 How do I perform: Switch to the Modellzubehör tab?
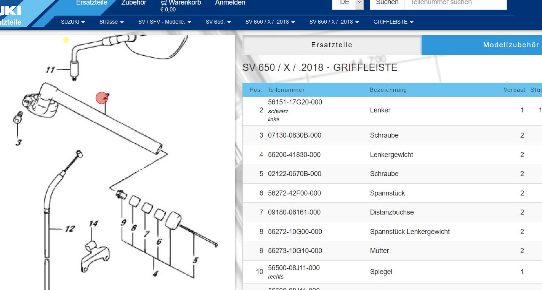click(x=511, y=45)
